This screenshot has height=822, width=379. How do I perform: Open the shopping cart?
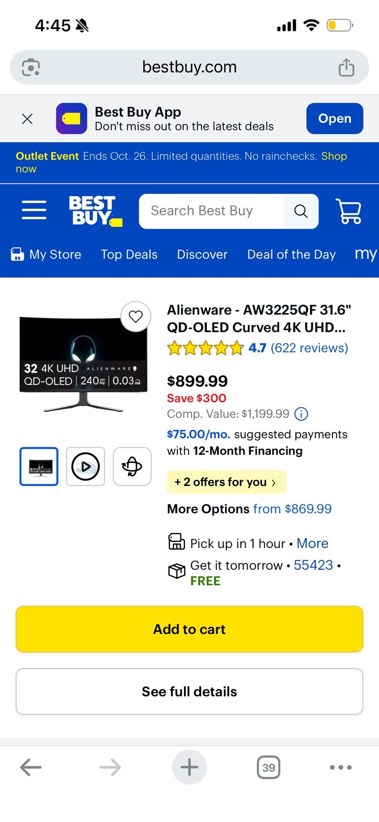(349, 211)
